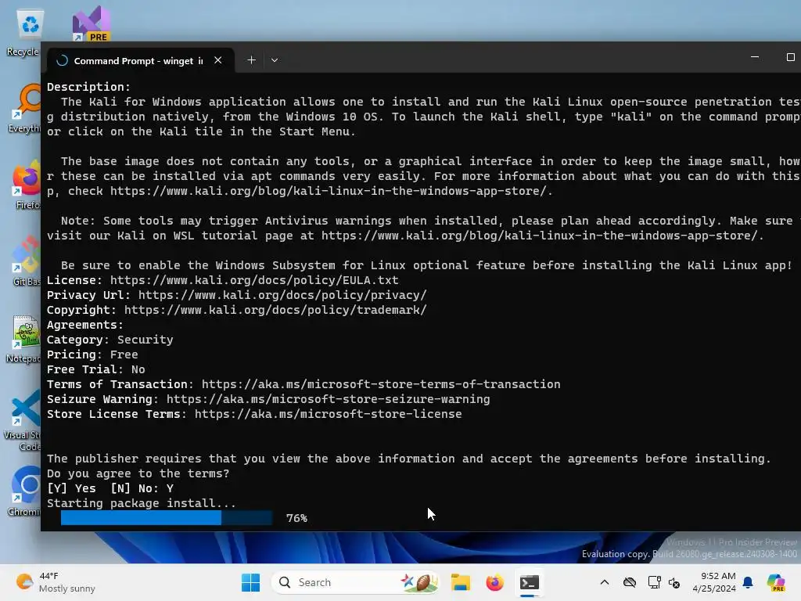Open the clock showing 9:52 AM
The height and width of the screenshot is (601, 801).
pos(714,582)
